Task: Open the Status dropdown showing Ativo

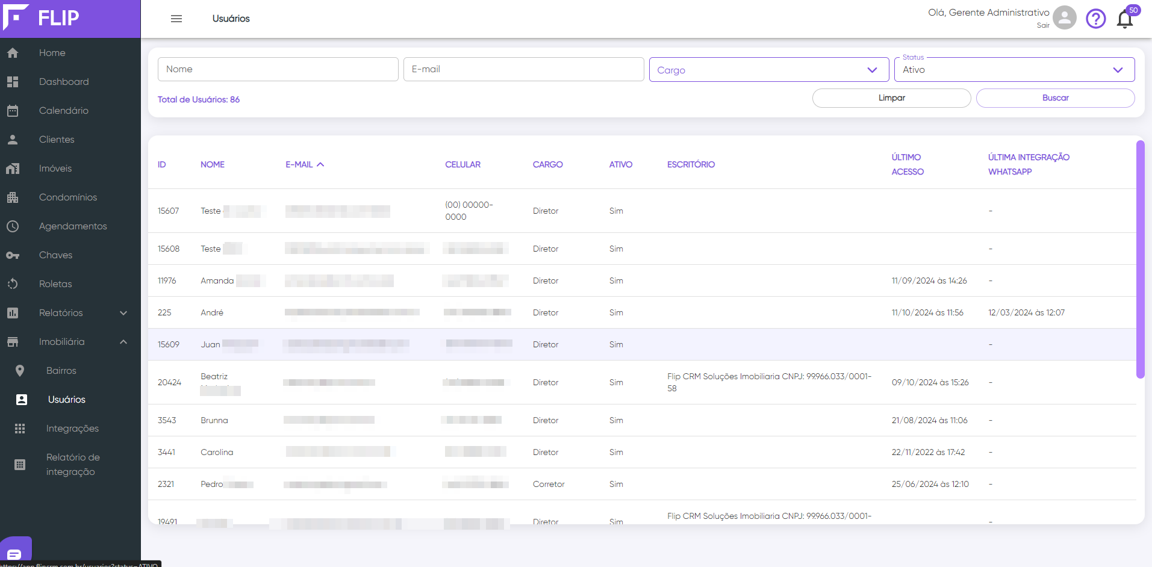Action: point(1015,70)
